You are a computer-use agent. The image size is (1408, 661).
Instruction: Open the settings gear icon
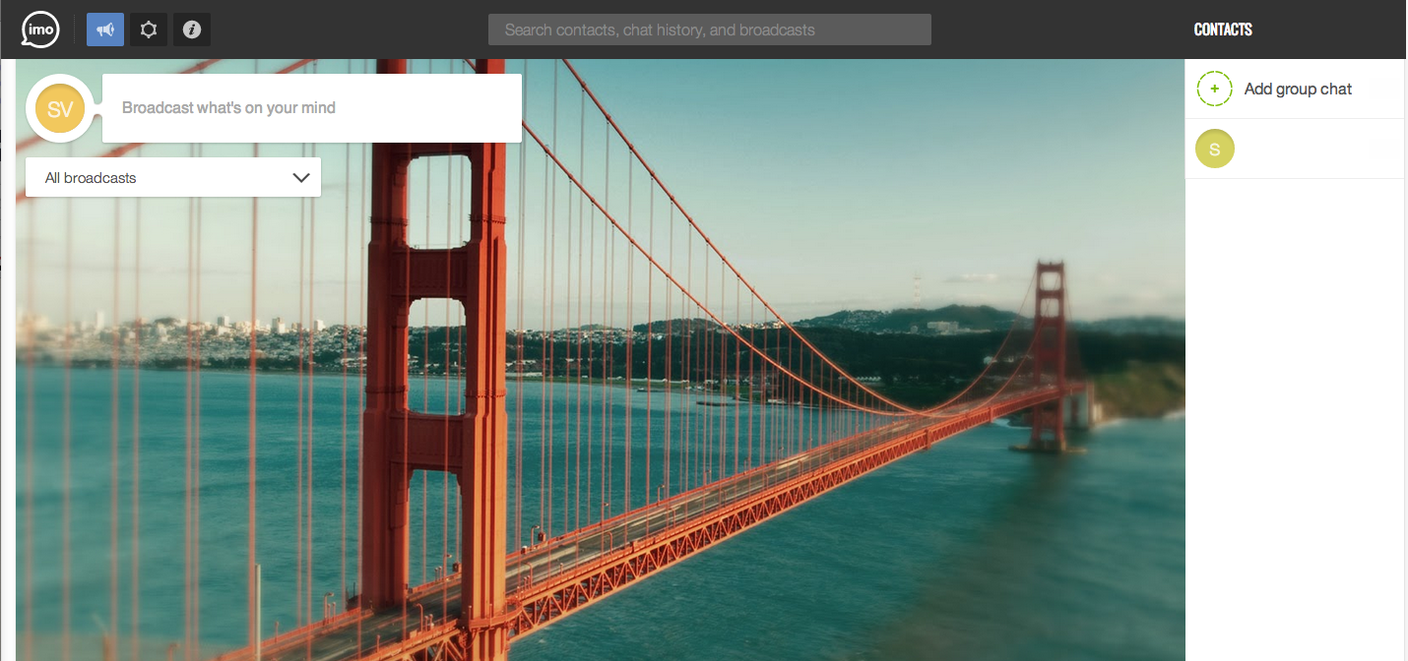pos(149,30)
